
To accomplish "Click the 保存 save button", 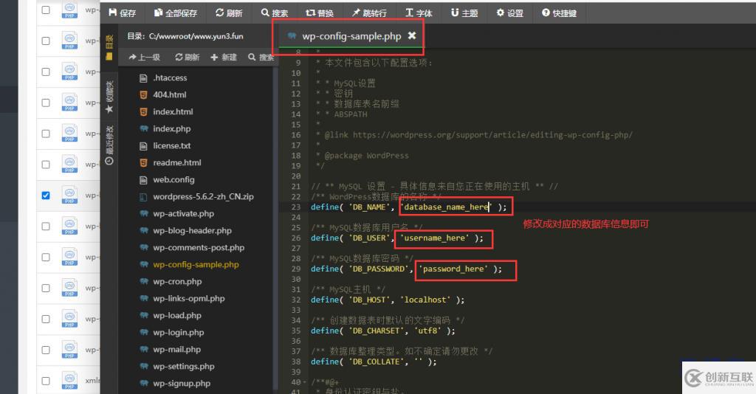I will point(123,13).
